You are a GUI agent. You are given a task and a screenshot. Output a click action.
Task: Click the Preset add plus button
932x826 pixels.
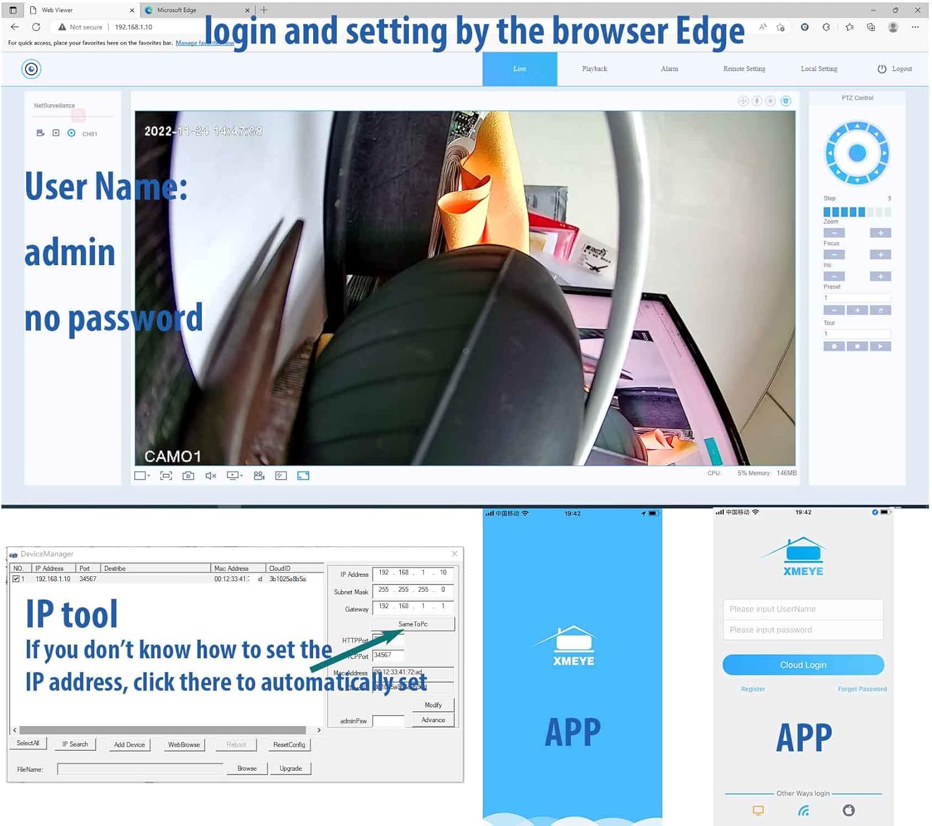click(857, 310)
